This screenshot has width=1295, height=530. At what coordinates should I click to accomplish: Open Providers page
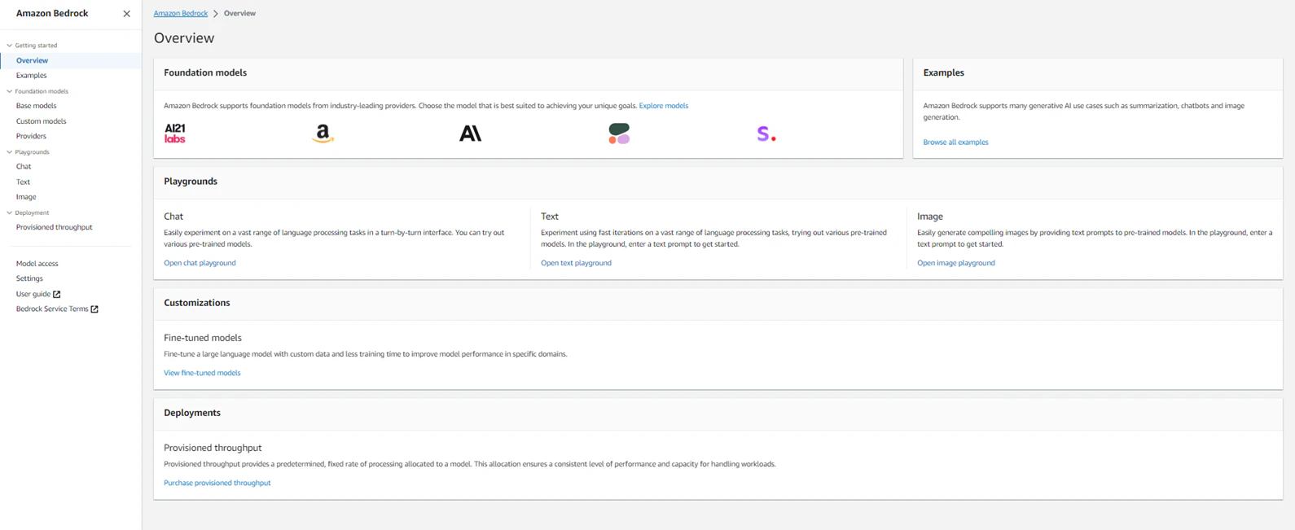[x=31, y=136]
